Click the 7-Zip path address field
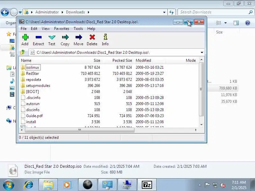 (x=116, y=53)
